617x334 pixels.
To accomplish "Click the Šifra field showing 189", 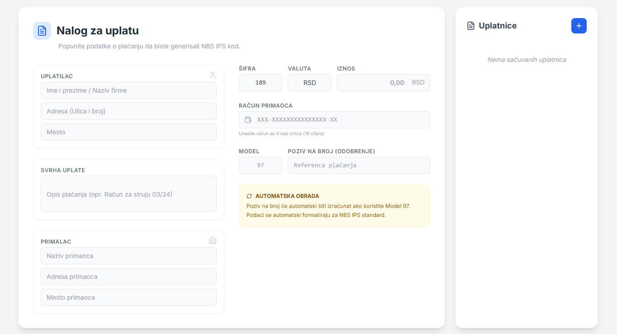I will [x=260, y=83].
